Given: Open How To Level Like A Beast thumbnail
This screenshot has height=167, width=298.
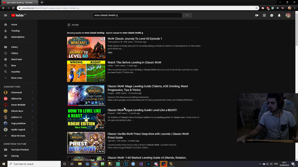Looking at the screenshot, I should pyautogui.click(x=86, y=119).
